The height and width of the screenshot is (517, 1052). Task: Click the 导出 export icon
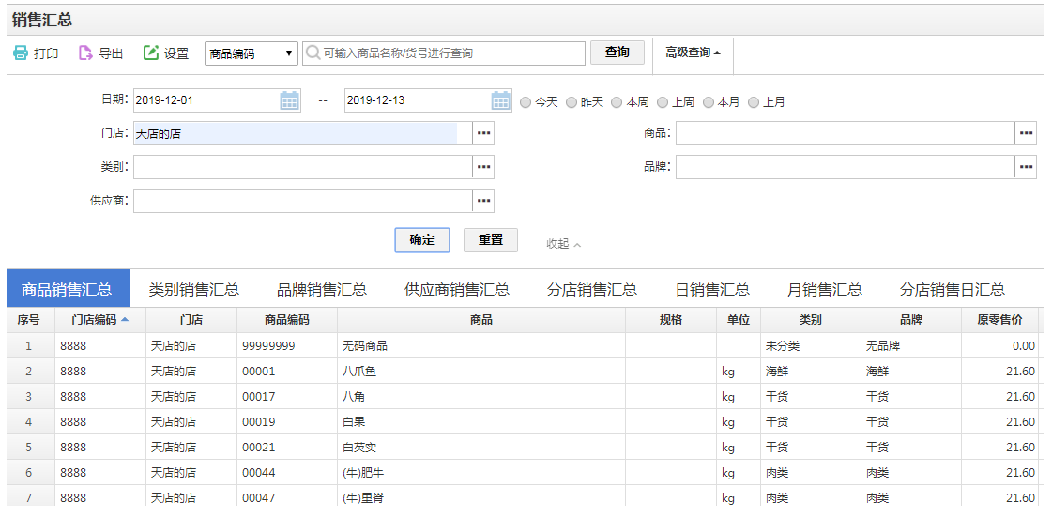tap(85, 53)
